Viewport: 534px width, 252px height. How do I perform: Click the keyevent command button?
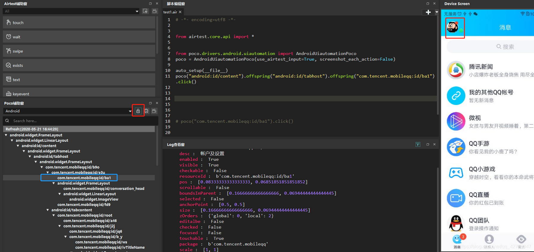click(79, 93)
